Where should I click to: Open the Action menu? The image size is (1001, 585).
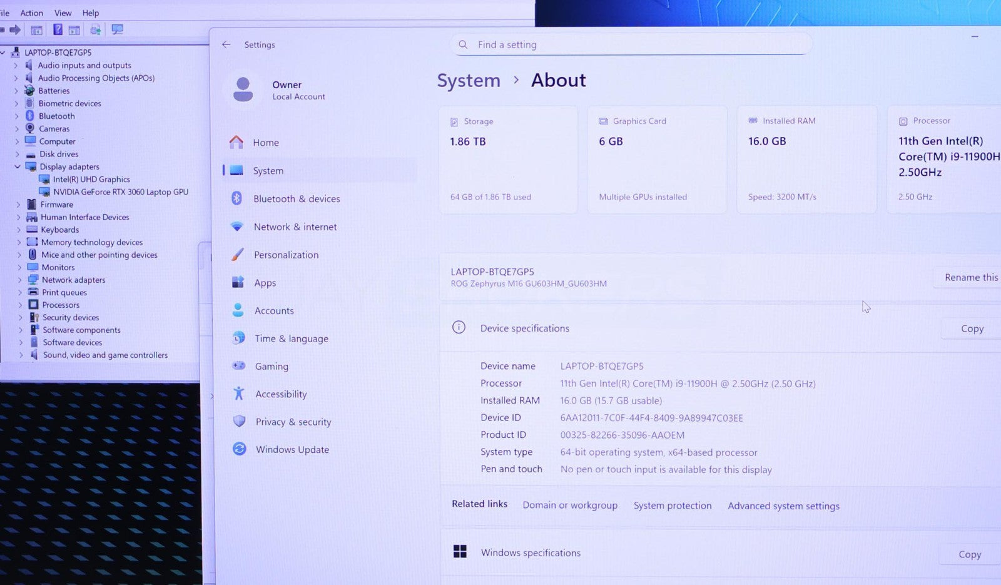31,13
